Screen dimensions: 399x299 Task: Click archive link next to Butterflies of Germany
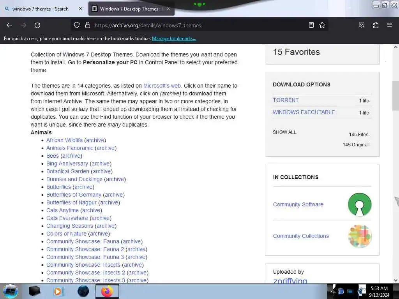point(114,195)
